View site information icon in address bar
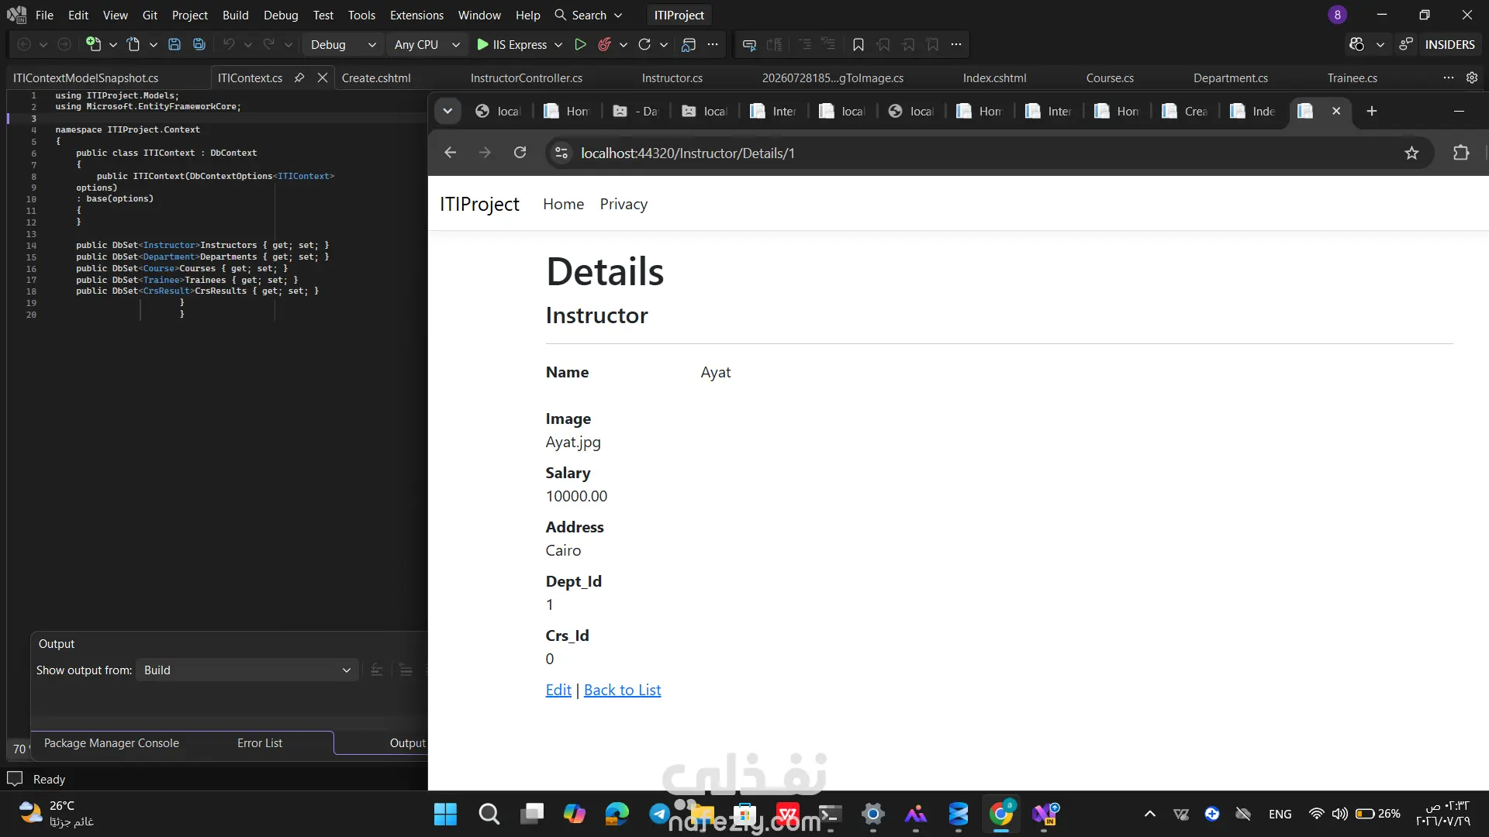This screenshot has height=837, width=1489. click(561, 153)
